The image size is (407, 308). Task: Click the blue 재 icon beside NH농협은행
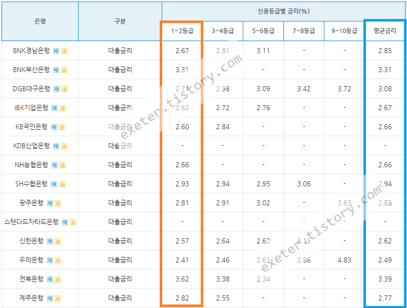click(x=54, y=165)
